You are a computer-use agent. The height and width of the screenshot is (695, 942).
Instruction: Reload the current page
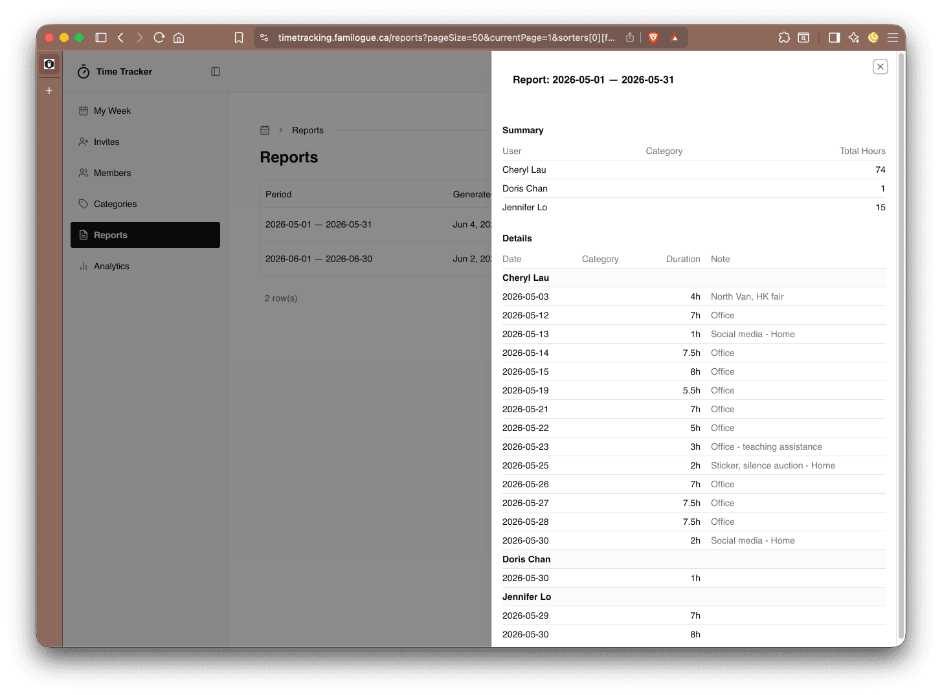point(159,38)
